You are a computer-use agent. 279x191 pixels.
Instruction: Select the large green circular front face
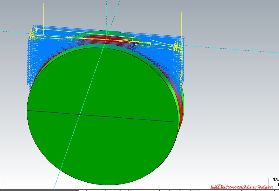[102, 116]
